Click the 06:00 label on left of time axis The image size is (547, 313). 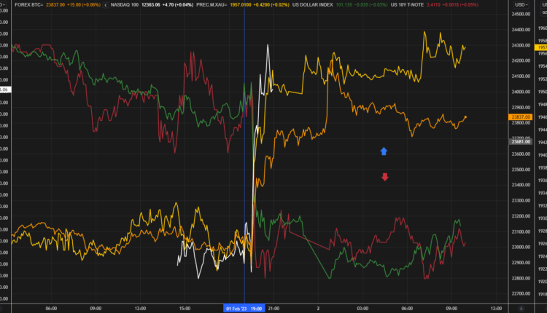pyautogui.click(x=52, y=308)
